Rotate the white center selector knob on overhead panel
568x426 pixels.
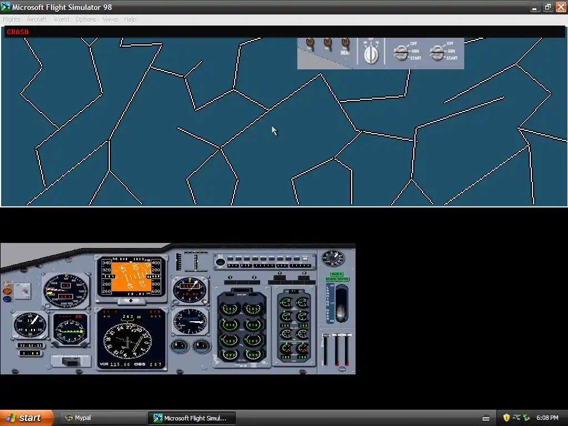pyautogui.click(x=371, y=54)
